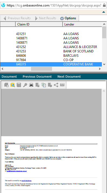Click the Ian Hounsome header text
This screenshot has height=193, width=107.
click(10, 143)
